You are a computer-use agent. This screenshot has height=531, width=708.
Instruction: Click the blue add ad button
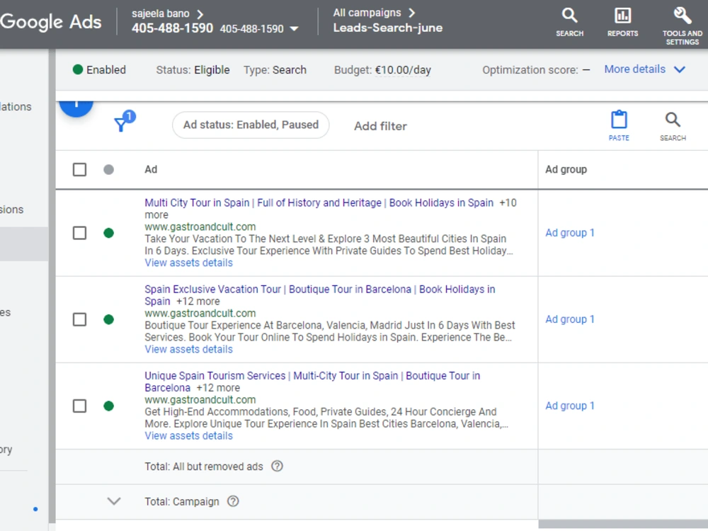pyautogui.click(x=76, y=108)
